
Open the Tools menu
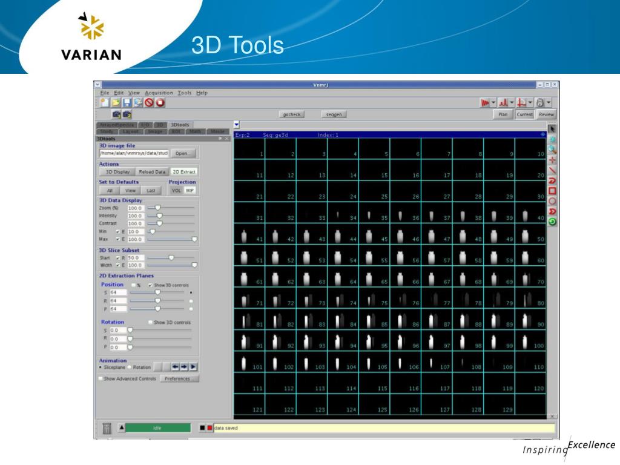[x=184, y=93]
